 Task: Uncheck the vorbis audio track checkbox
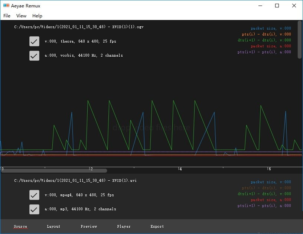pyautogui.click(x=34, y=56)
